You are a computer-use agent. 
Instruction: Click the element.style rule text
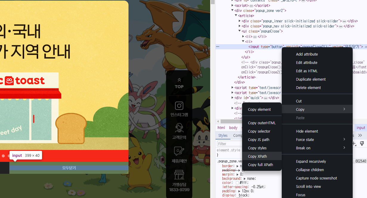228,150
